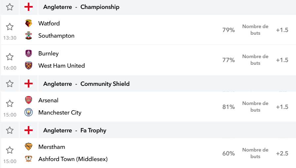Screen dimensions: 296x168
Task: Favorite the Watford vs Southampton match star
Action: point(10,27)
